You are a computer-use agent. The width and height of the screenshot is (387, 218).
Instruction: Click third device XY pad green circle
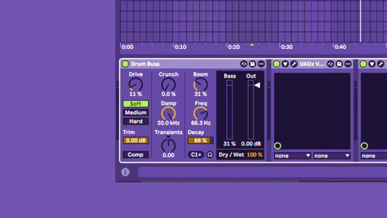[x=364, y=146]
